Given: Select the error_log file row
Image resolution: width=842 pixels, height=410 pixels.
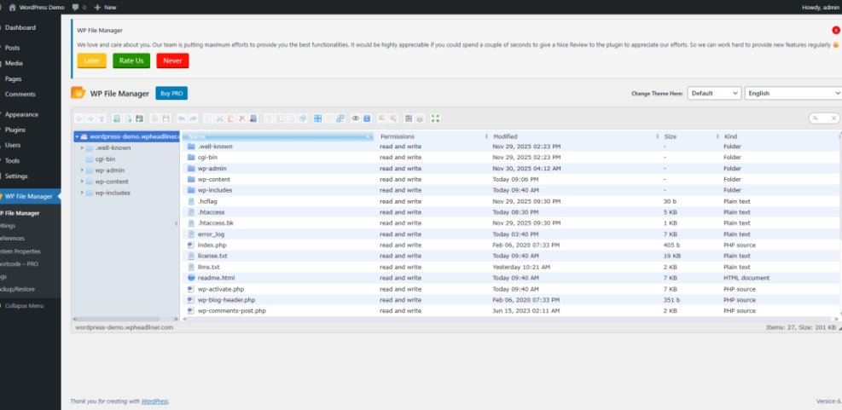Looking at the screenshot, I should [512, 234].
